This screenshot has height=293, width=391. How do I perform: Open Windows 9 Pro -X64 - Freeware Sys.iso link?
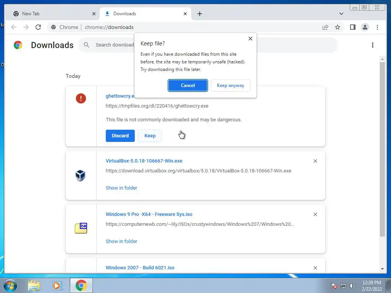tap(149, 214)
